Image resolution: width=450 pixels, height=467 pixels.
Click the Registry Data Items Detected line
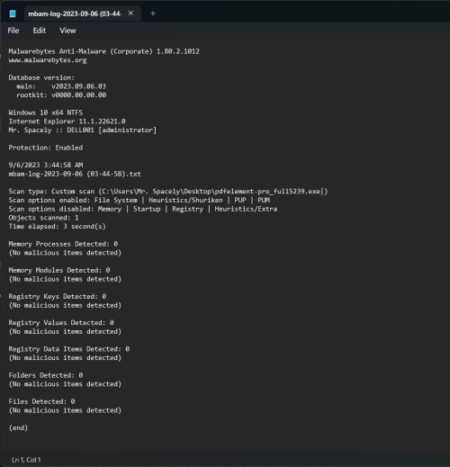69,349
